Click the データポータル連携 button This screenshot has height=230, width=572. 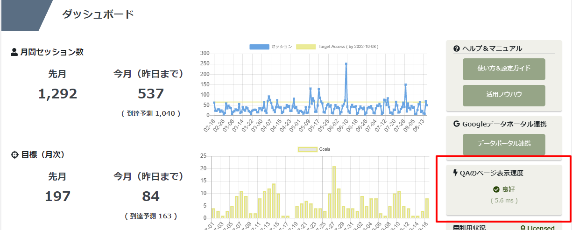(504, 144)
